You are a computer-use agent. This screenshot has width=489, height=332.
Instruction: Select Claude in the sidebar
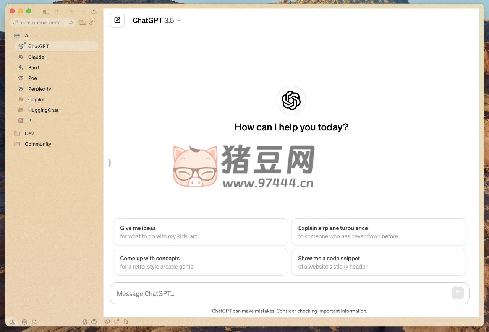36,57
